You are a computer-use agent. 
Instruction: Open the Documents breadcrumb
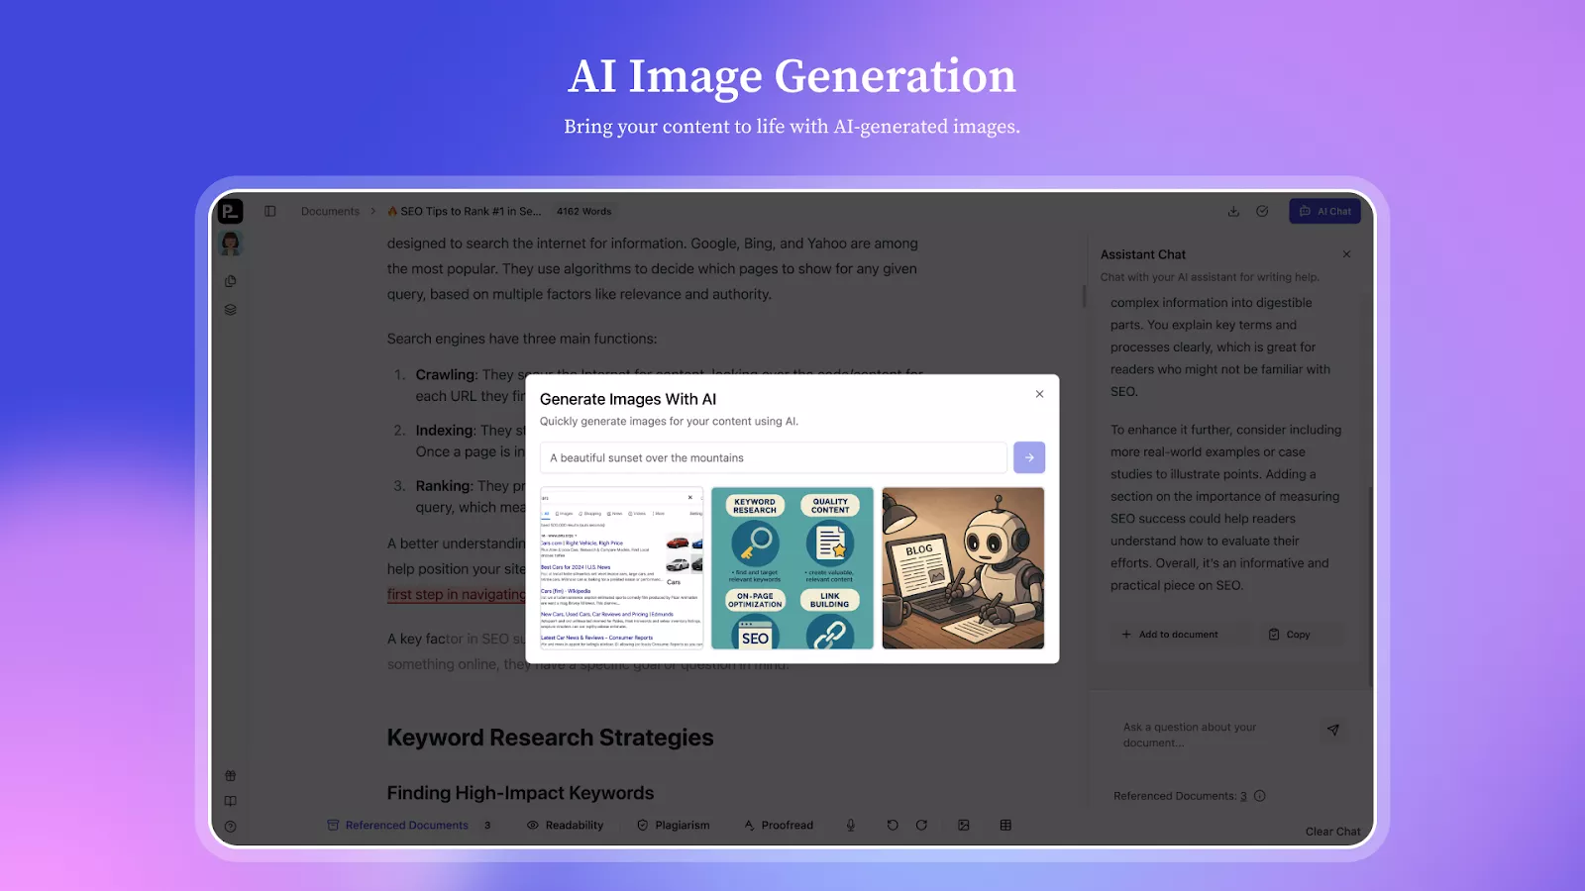[330, 211]
